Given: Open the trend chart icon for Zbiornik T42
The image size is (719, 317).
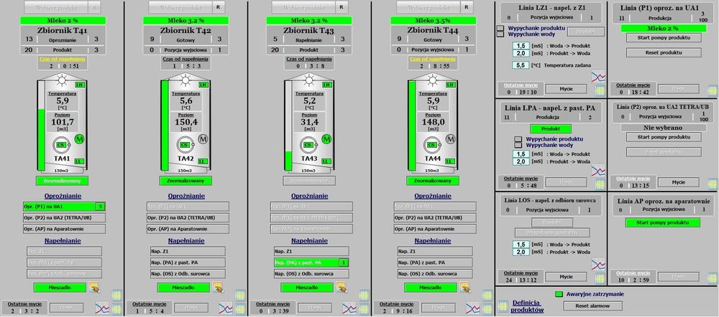Looking at the screenshot, I should (226, 308).
